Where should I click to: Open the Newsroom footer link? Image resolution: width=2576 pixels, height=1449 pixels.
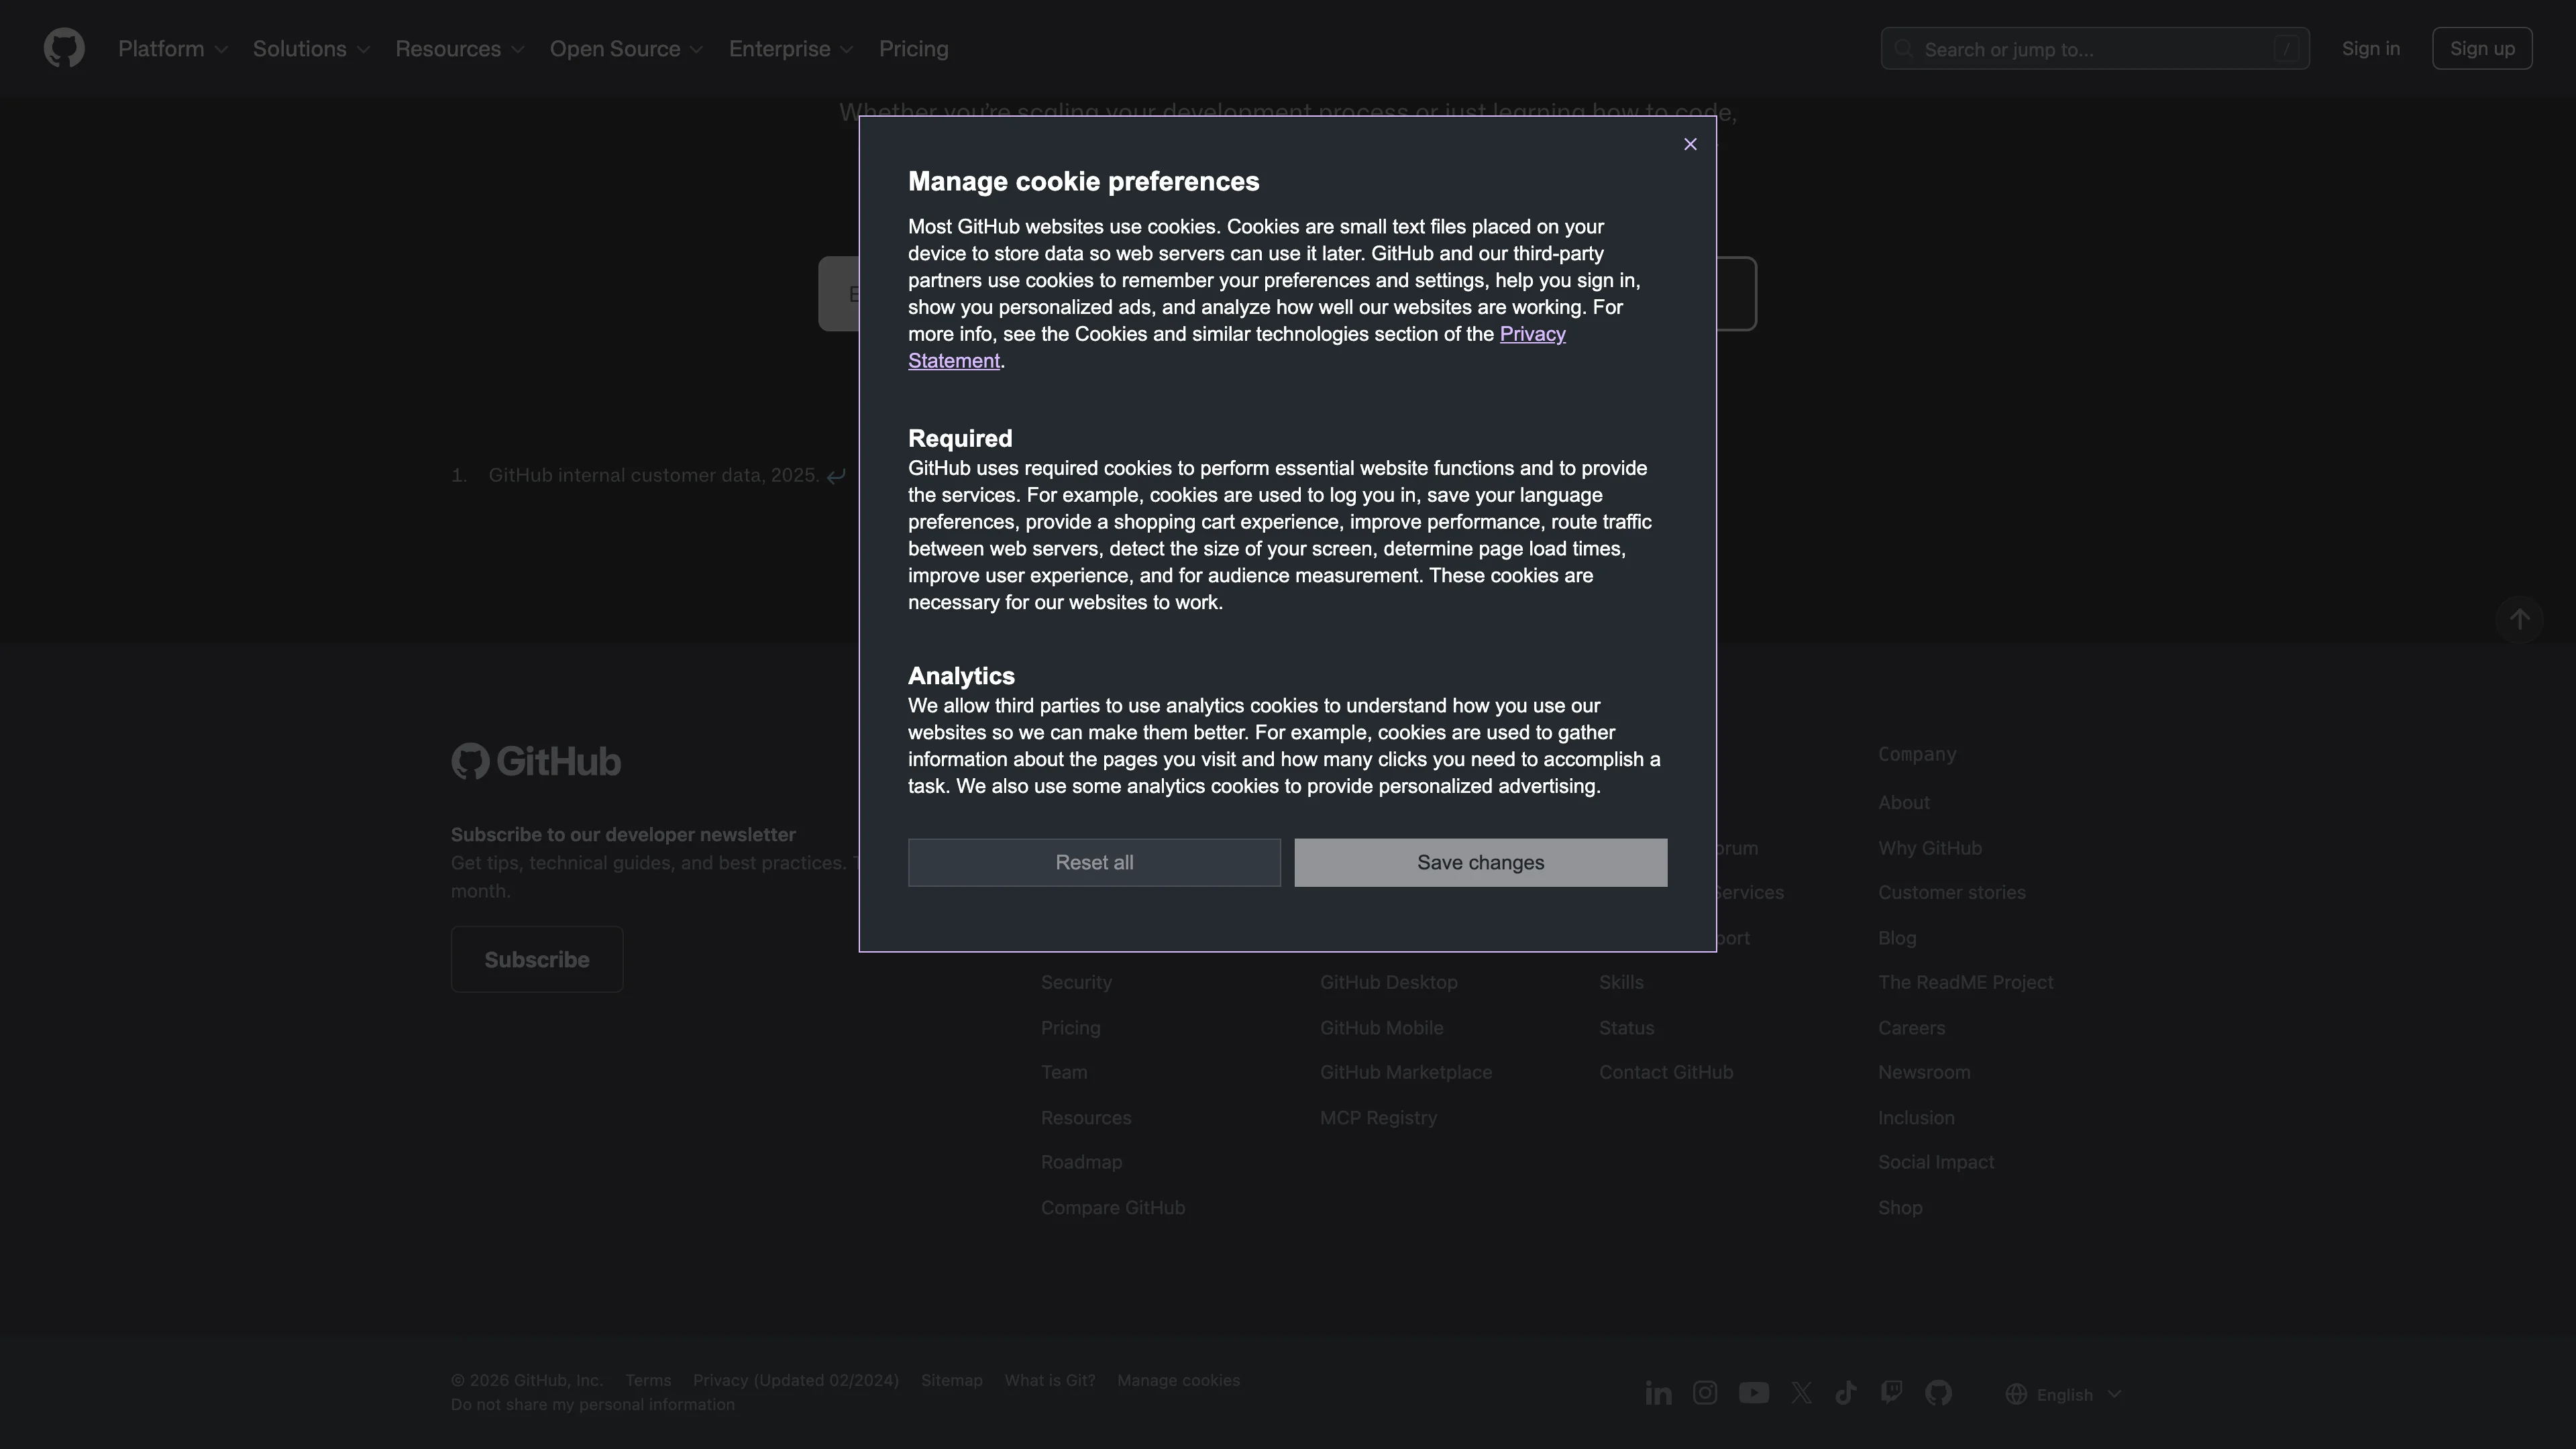(1924, 1073)
